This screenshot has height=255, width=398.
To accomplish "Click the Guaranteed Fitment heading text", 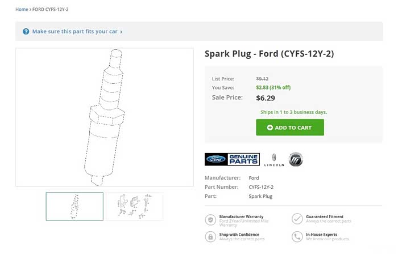I will 325,216.
